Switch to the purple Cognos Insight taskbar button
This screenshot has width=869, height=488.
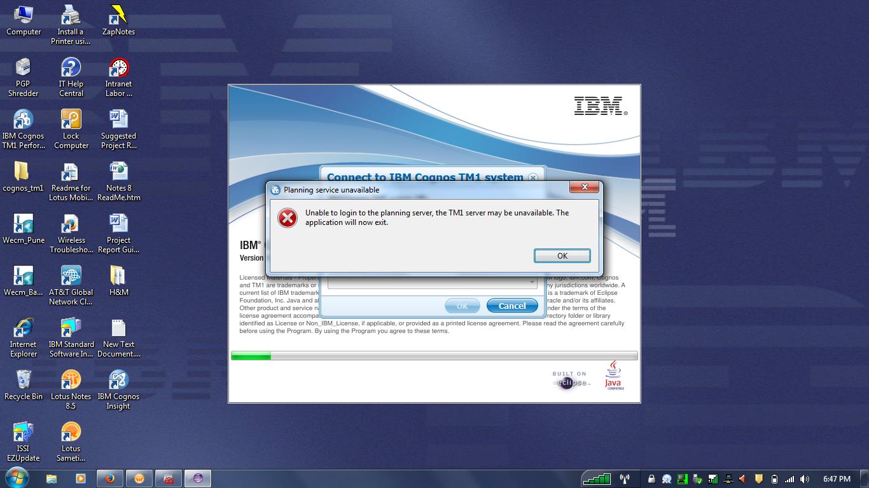pos(198,478)
